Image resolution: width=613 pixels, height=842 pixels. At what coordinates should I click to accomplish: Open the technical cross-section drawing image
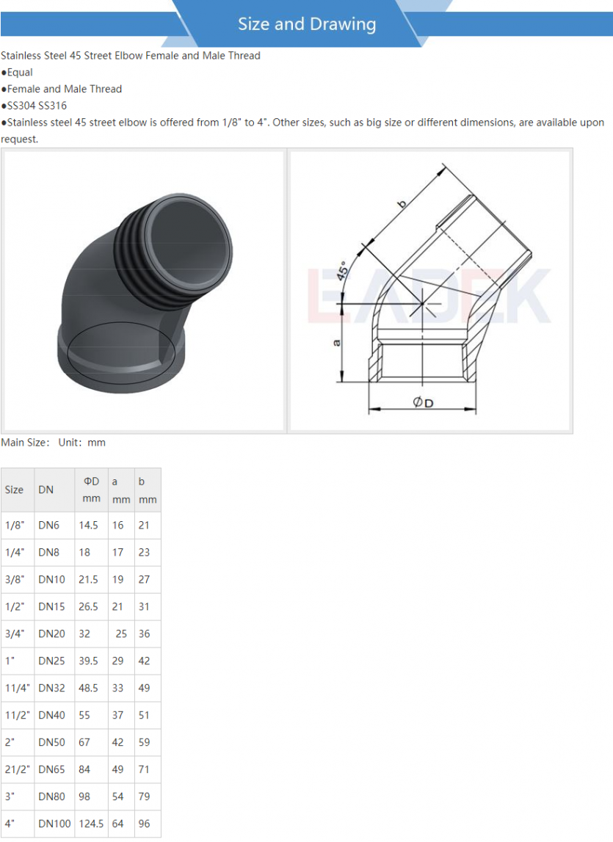tap(429, 291)
